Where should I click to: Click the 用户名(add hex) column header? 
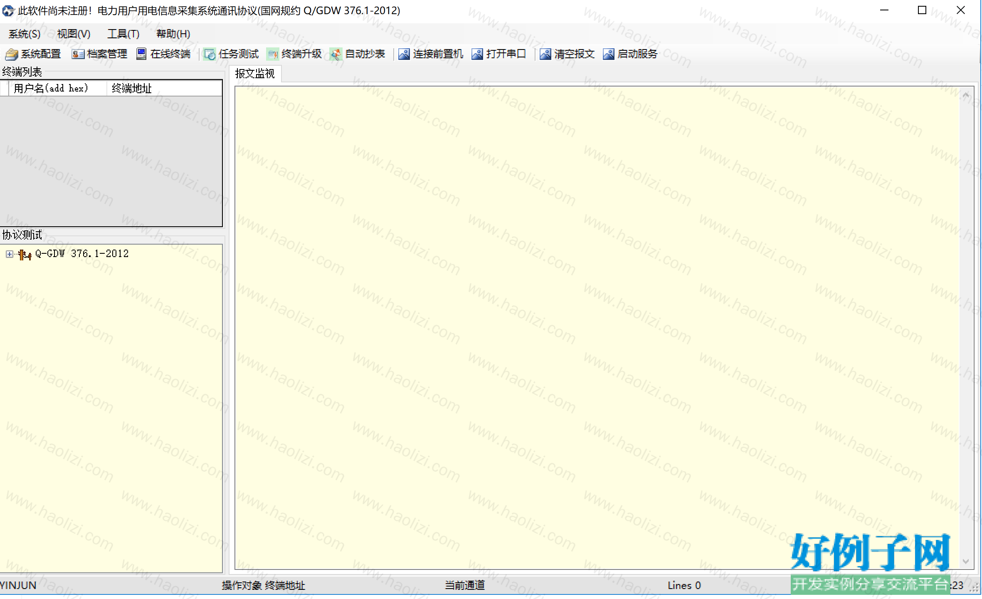click(58, 88)
